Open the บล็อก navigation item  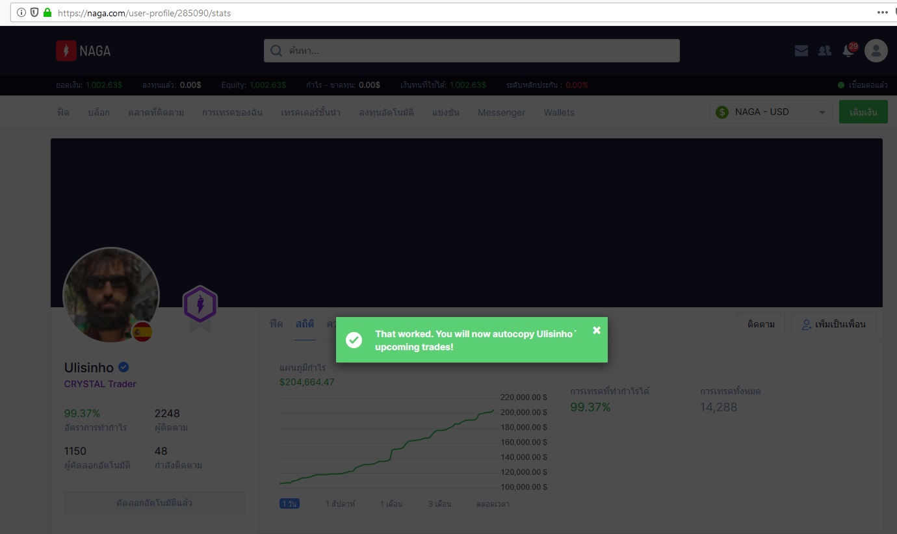coord(99,112)
